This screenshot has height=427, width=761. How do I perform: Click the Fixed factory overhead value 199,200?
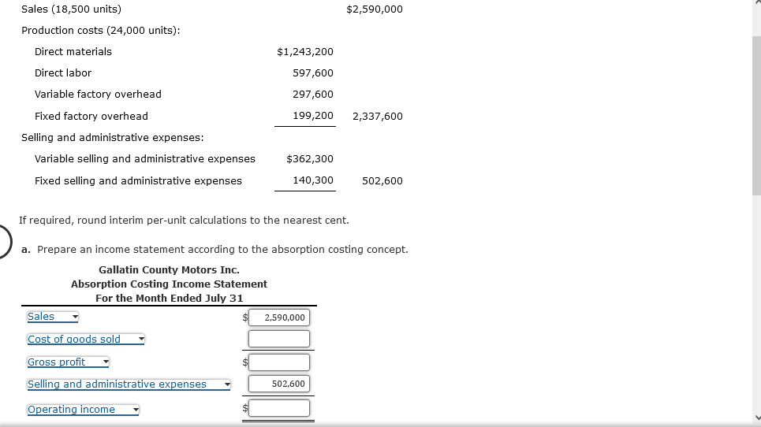(313, 116)
